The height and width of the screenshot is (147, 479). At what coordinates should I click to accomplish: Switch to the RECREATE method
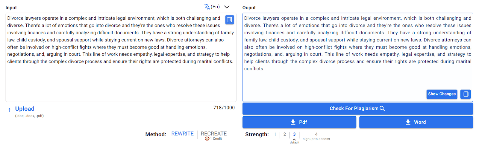coord(214,134)
